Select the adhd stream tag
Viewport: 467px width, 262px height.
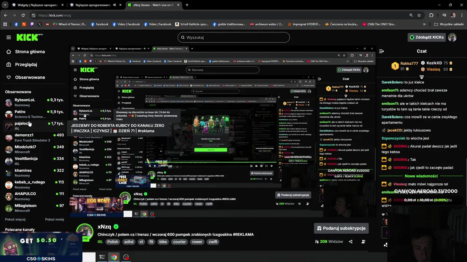[129, 242]
